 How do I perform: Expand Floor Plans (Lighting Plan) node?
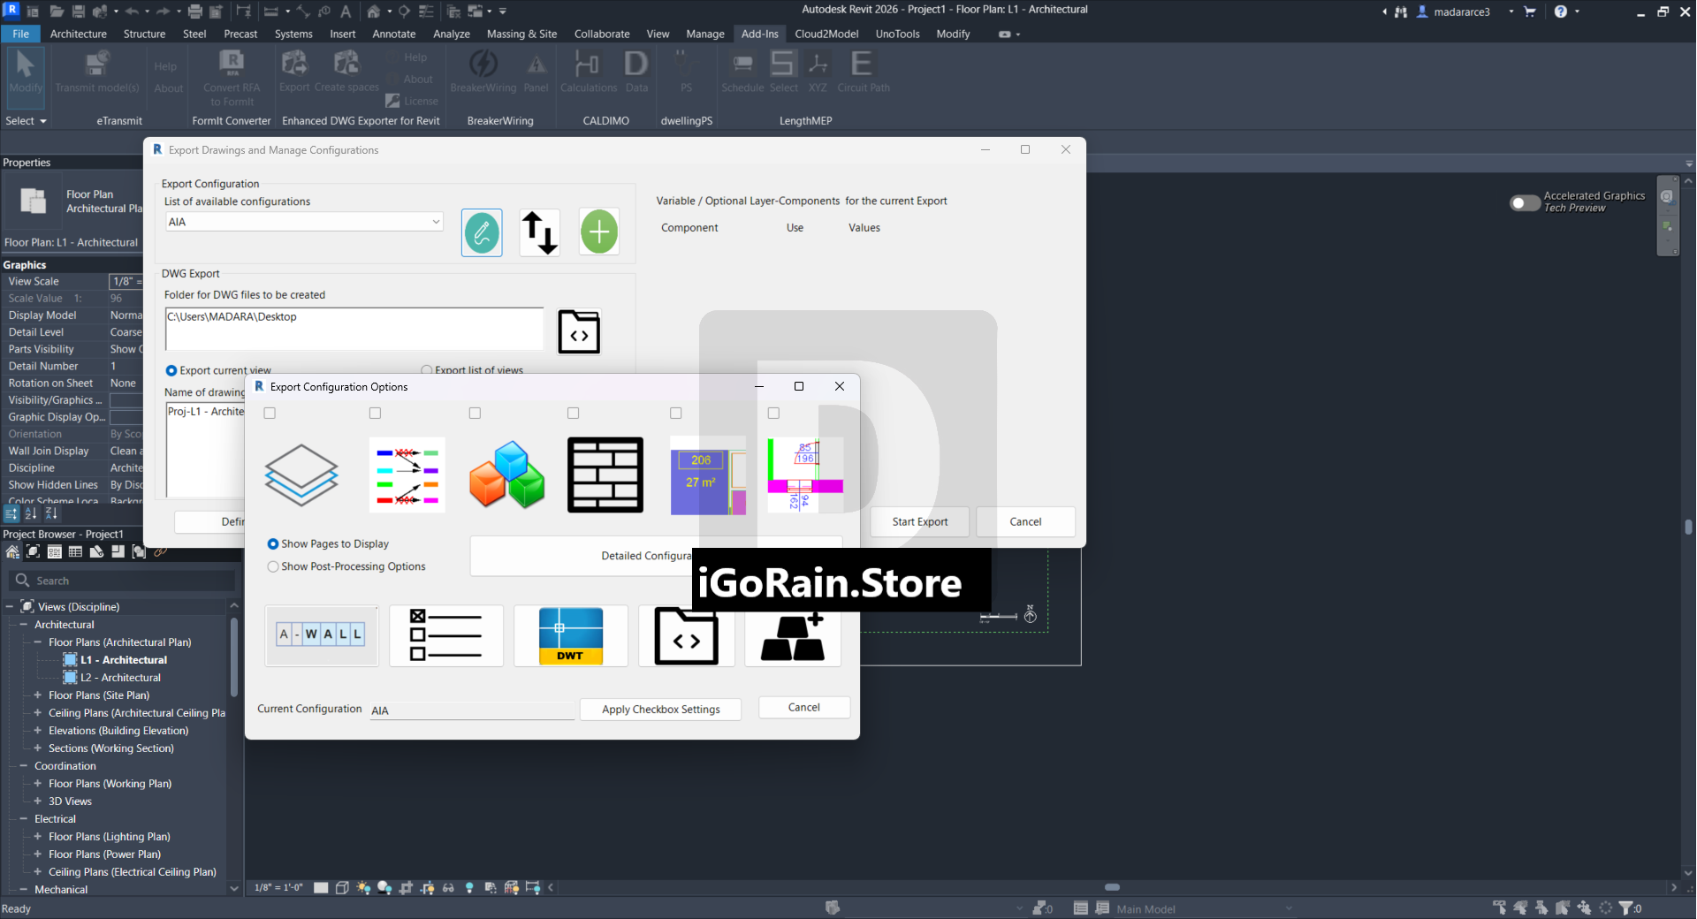click(x=38, y=837)
